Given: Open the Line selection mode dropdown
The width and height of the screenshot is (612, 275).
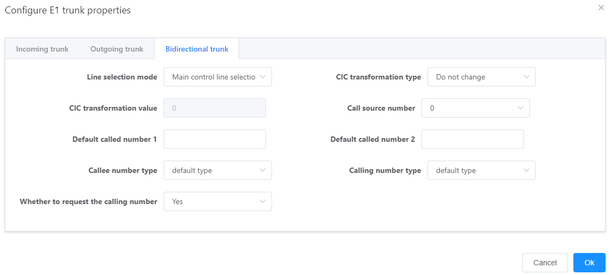Looking at the screenshot, I should pos(217,77).
